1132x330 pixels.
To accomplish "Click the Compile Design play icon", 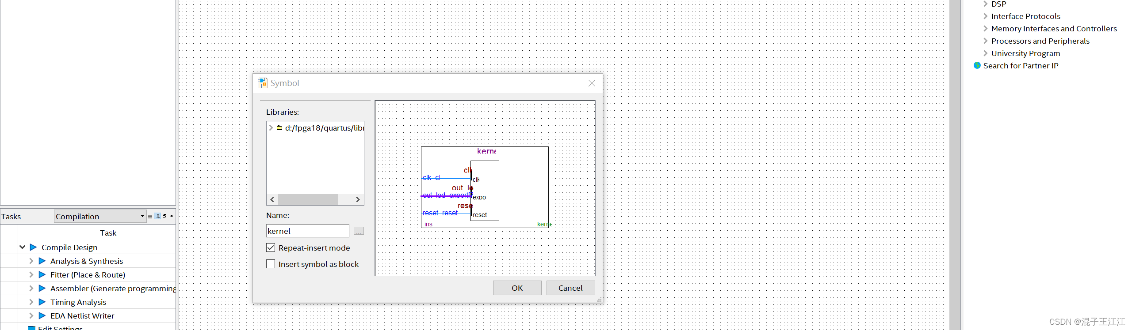I will tap(33, 247).
